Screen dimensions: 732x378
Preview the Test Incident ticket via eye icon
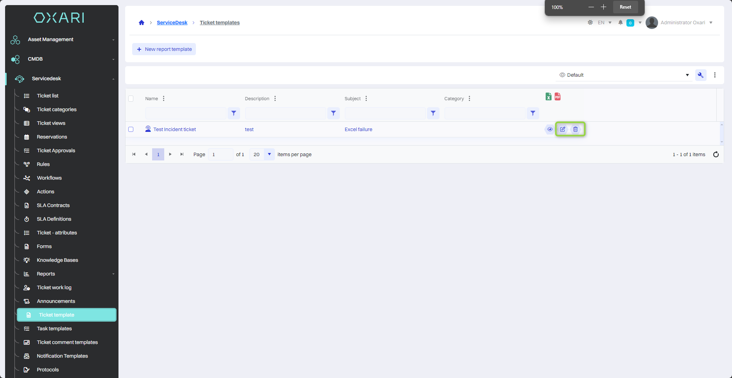550,129
